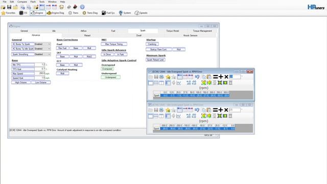Open the High Octane table
This screenshot has width=327, height=184.
point(21,83)
